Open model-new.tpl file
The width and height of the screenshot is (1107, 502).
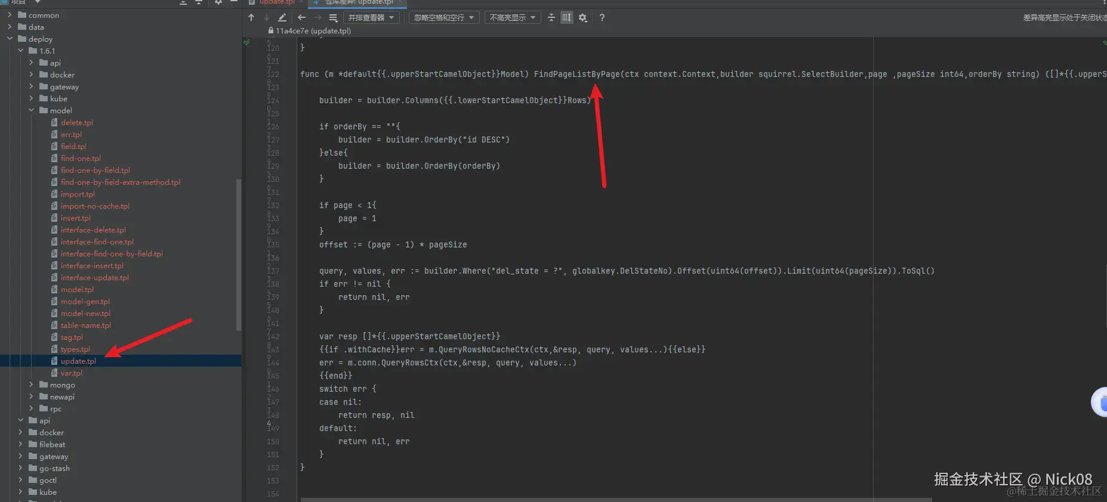coord(85,313)
